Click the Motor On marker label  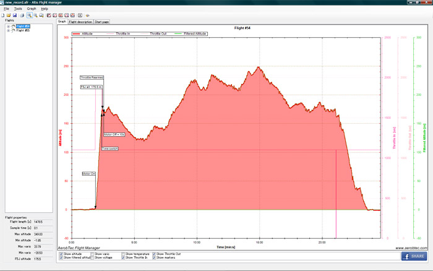(x=88, y=174)
